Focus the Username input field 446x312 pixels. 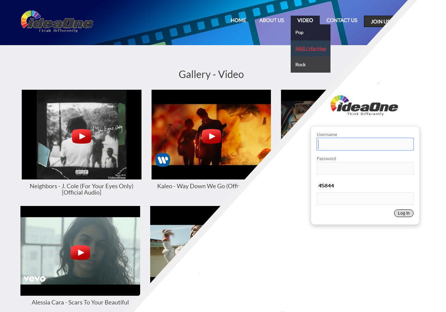pyautogui.click(x=365, y=144)
